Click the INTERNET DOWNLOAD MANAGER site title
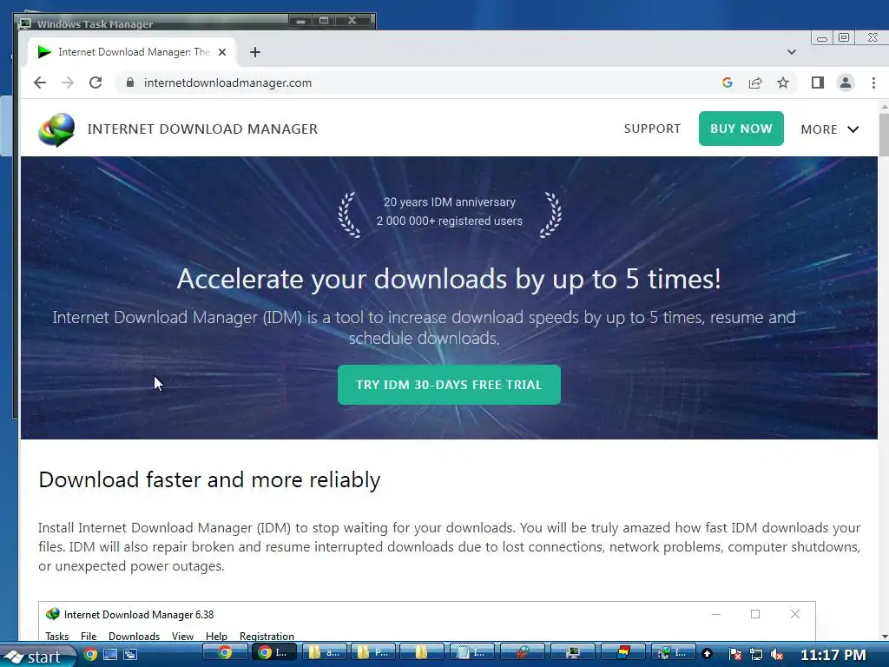The width and height of the screenshot is (889, 667). click(202, 129)
